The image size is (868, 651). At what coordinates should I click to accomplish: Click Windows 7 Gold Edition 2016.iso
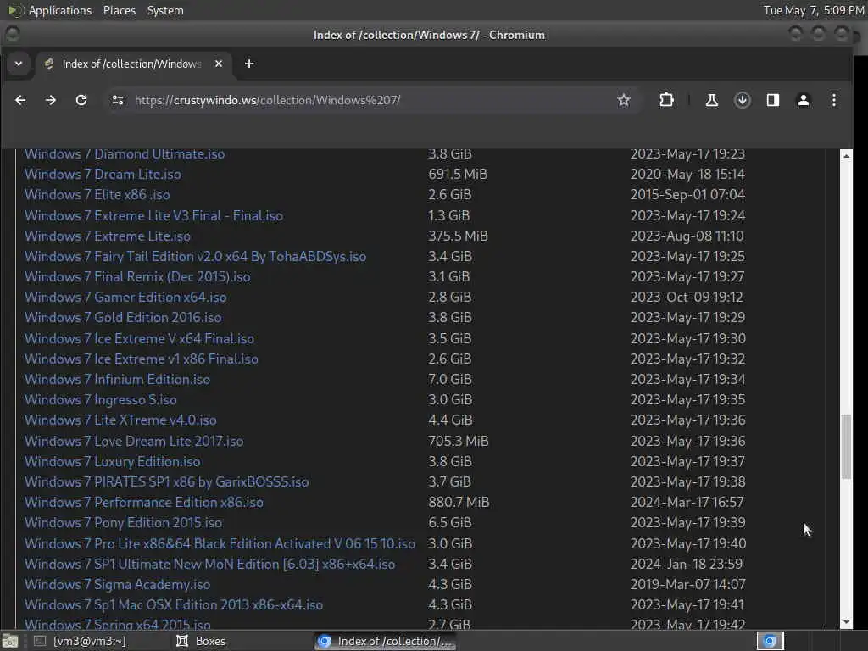[123, 318]
